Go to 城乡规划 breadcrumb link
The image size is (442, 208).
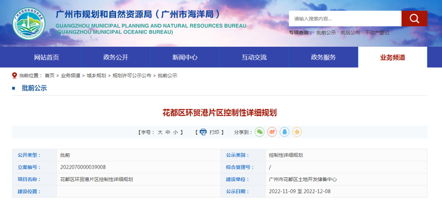click(97, 75)
